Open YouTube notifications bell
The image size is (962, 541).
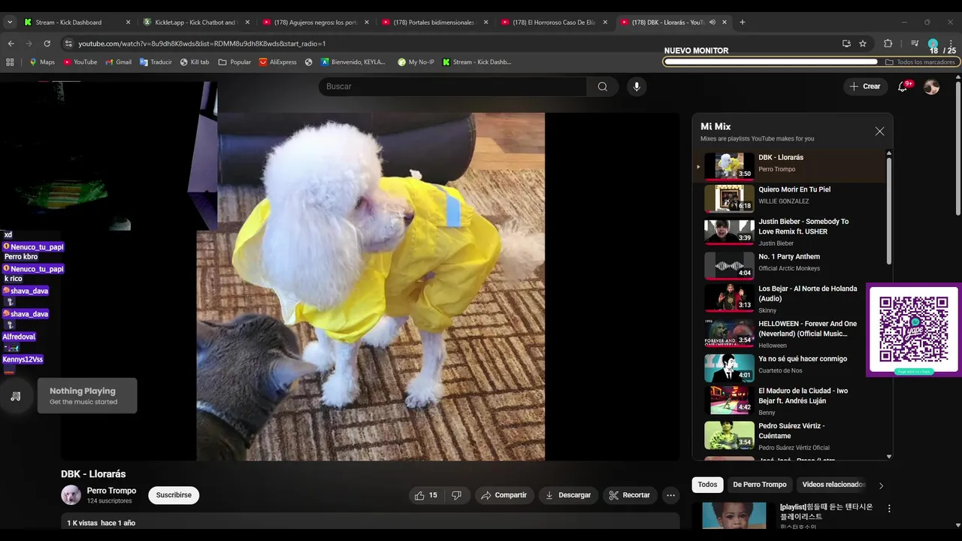(903, 86)
